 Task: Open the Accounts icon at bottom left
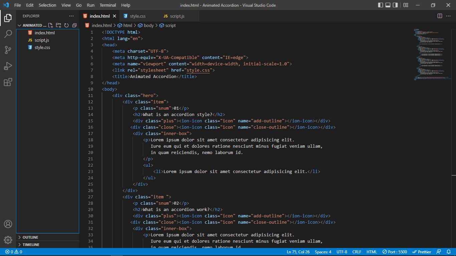point(8,224)
